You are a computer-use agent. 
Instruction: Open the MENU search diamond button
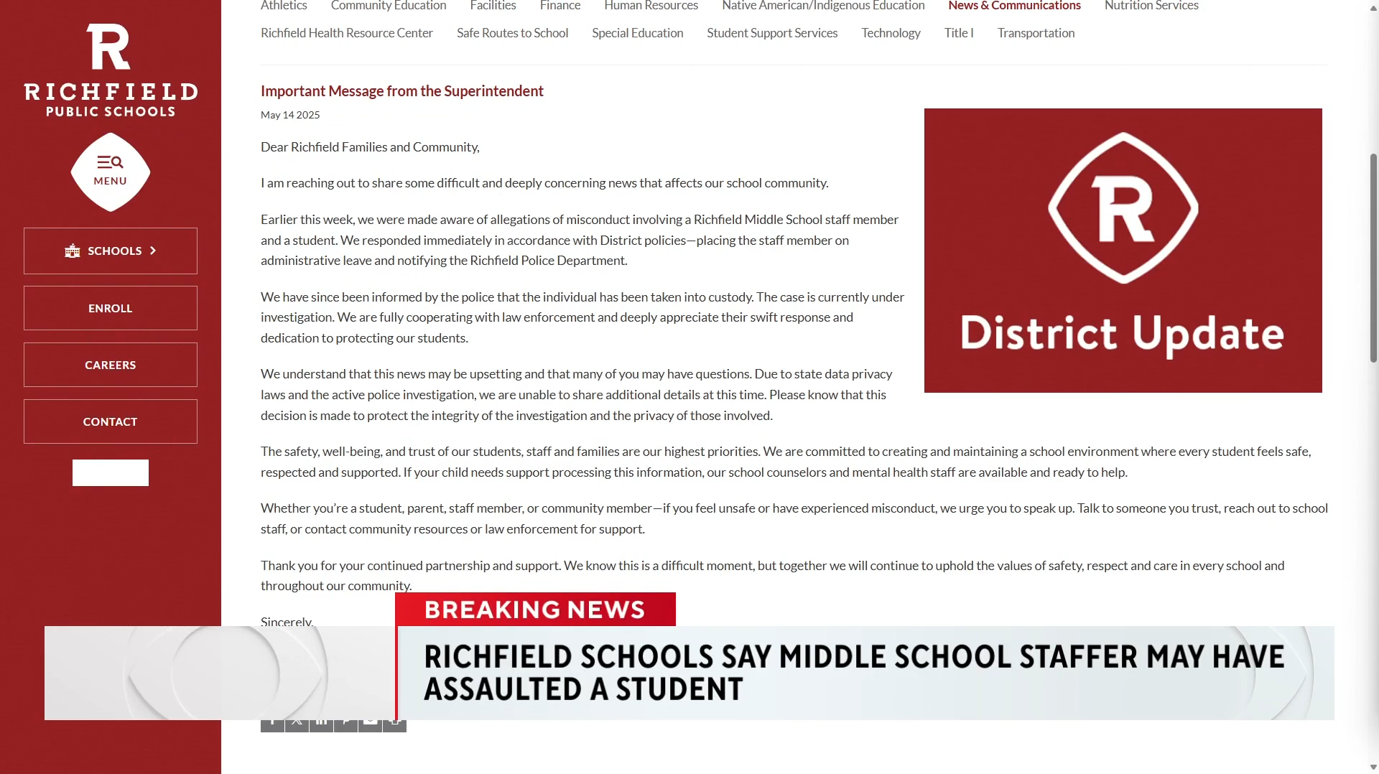click(110, 172)
